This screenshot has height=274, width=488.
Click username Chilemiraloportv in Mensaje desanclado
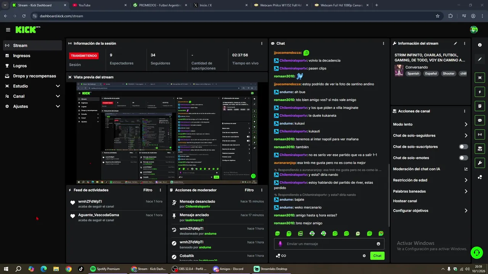pos(197,206)
